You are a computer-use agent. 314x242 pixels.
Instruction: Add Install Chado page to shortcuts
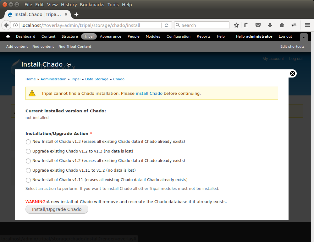coord(69,65)
